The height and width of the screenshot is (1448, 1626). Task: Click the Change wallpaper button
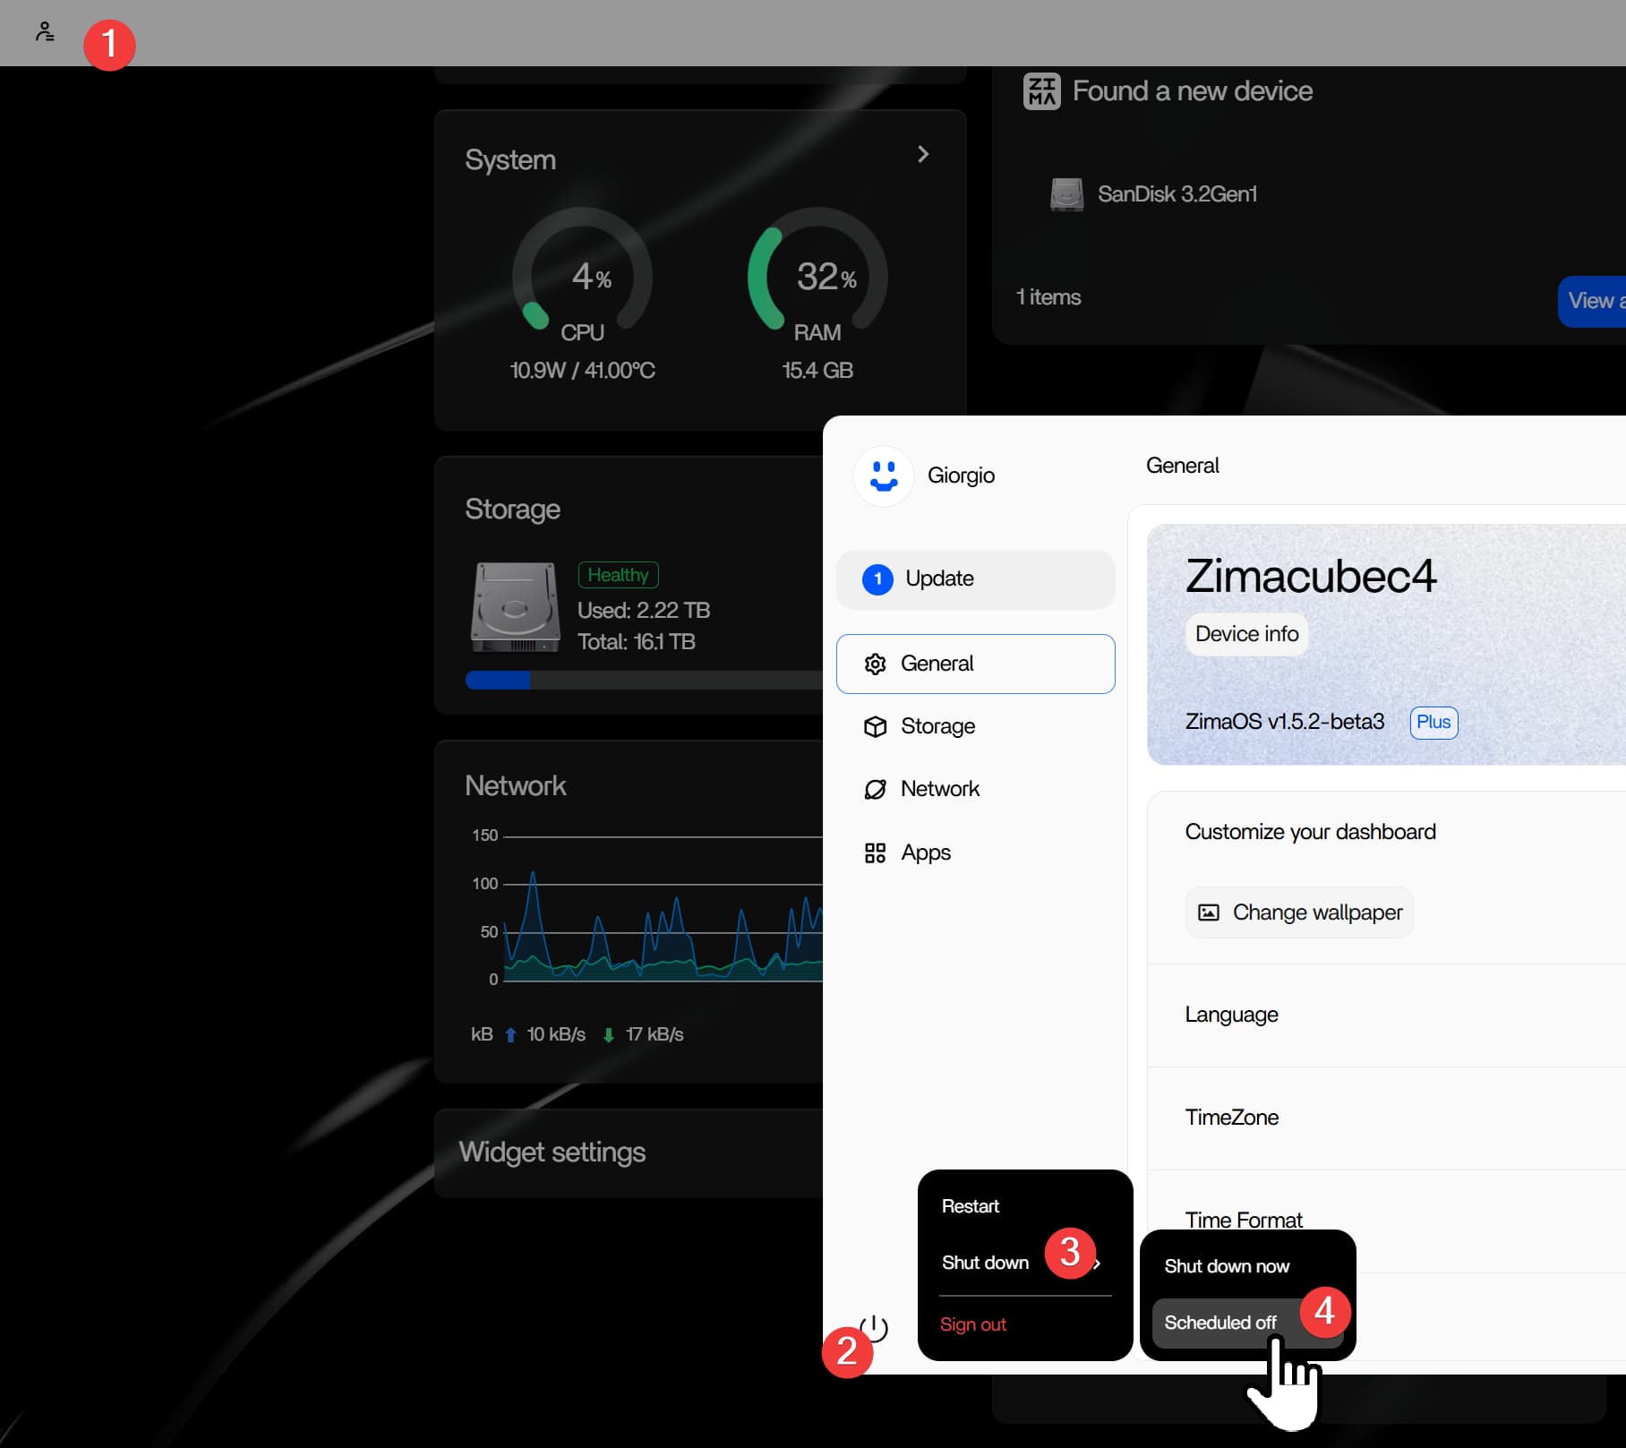pyautogui.click(x=1299, y=912)
